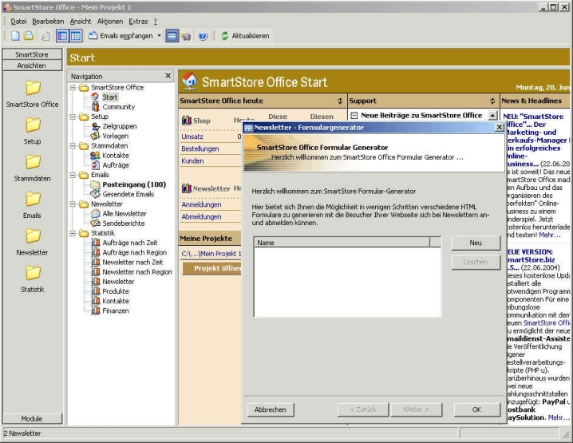573x443 pixels.
Task: Click the new document toolbar icon
Action: pyautogui.click(x=15, y=36)
